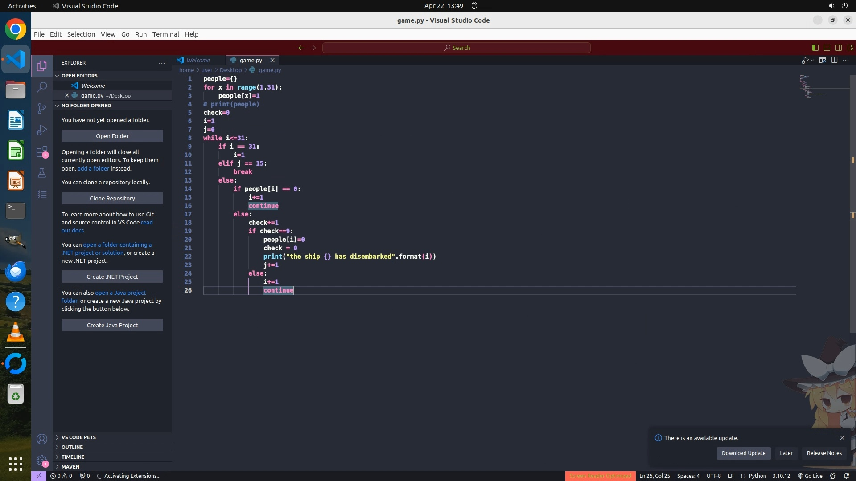Image resolution: width=856 pixels, height=481 pixels.
Task: Click the Download Update button
Action: click(743, 453)
